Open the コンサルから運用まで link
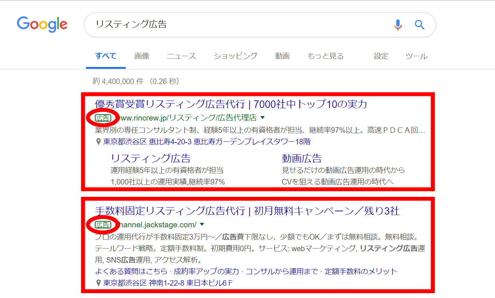Image resolution: width=495 pixels, height=298 pixels. (x=282, y=271)
